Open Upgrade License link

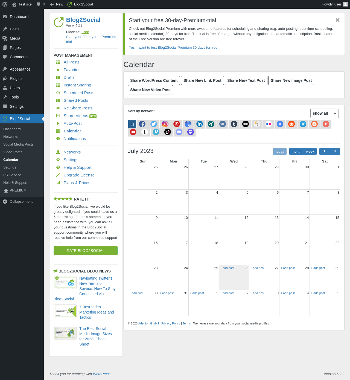point(79,175)
